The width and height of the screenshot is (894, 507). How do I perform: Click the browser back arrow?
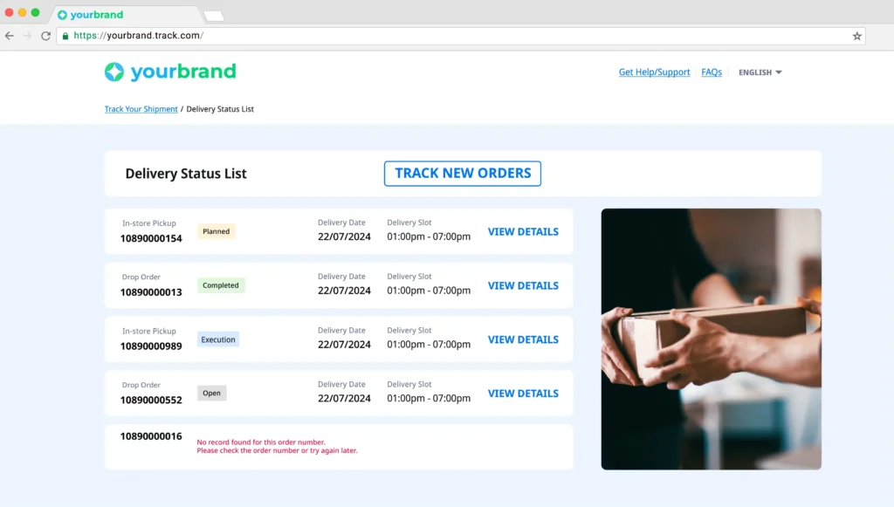click(x=10, y=36)
